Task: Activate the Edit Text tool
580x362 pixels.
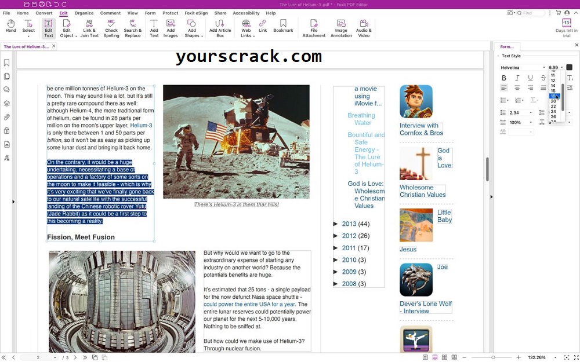Action: click(49, 28)
